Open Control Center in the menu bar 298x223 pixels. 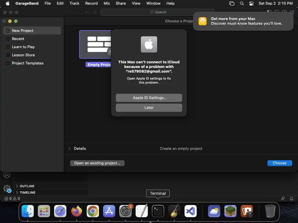[x=251, y=3]
